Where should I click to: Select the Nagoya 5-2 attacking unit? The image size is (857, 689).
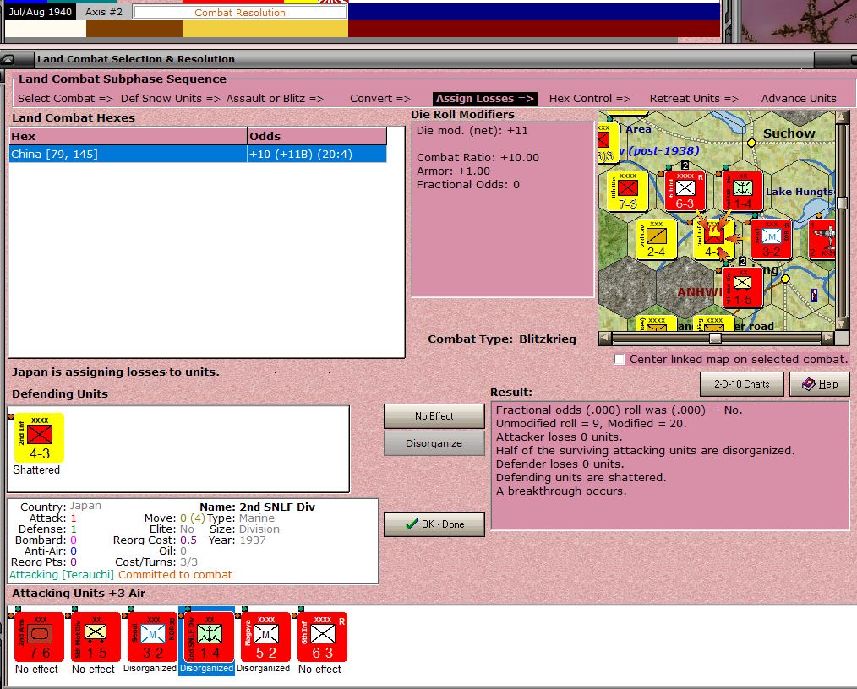[265, 637]
